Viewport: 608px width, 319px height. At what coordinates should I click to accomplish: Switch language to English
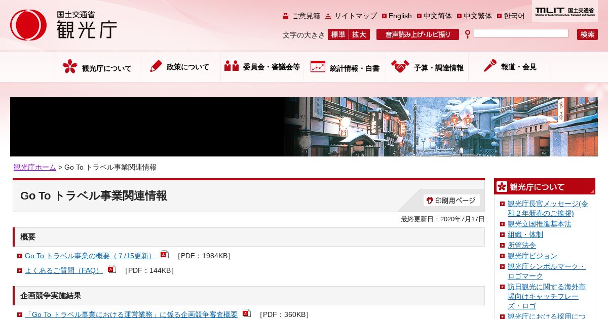[x=400, y=16]
